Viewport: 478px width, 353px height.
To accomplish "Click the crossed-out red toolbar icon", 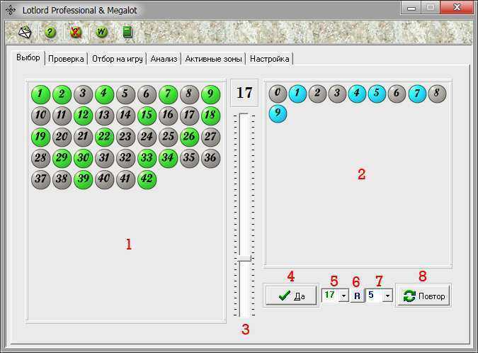I will pyautogui.click(x=76, y=32).
